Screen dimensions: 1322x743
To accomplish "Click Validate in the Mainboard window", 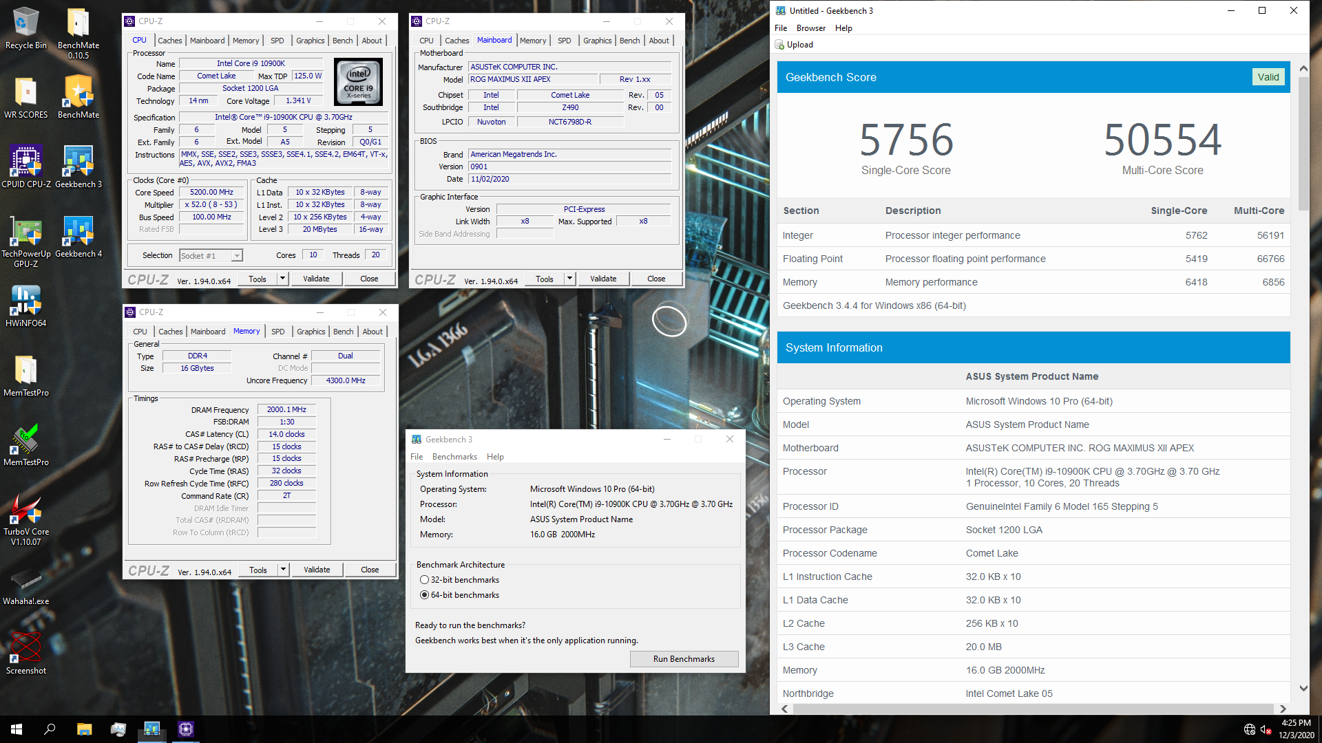I will (603, 279).
